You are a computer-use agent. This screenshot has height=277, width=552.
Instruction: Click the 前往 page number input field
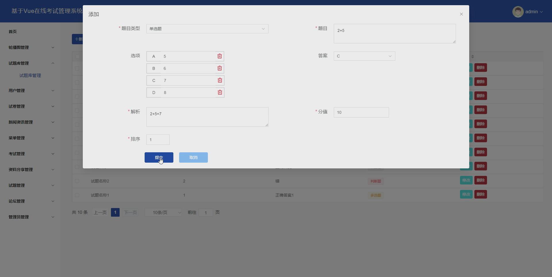[206, 212]
